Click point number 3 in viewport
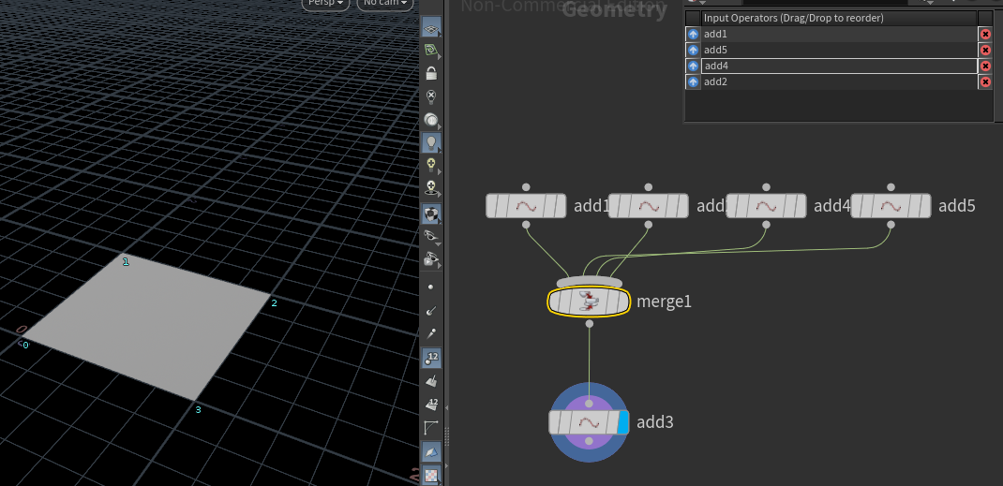This screenshot has height=486, width=1003. [199, 409]
